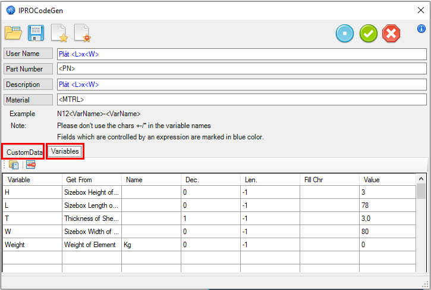The image size is (431, 290).
Task: Select the variable W cell
Action: click(33, 231)
